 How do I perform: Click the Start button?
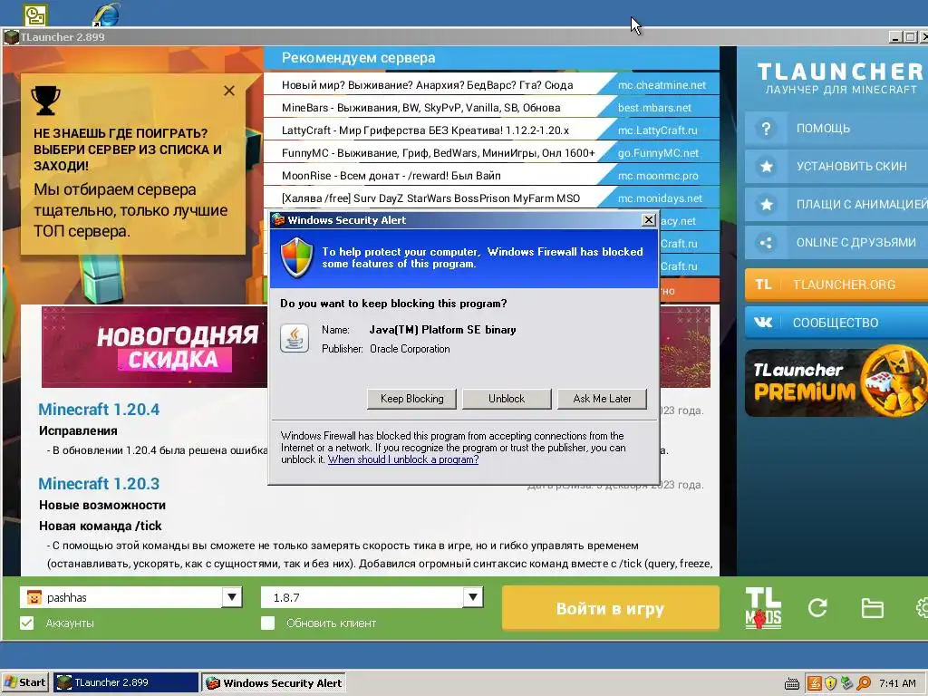click(x=25, y=683)
